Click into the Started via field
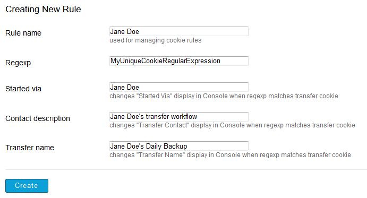Image resolution: width=367 pixels, height=198 pixels. (x=179, y=87)
